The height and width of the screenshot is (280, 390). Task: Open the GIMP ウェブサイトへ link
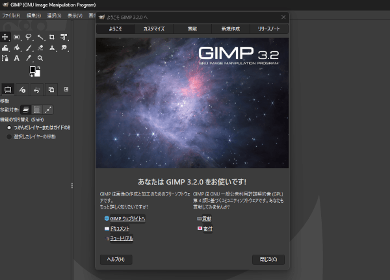127,219
